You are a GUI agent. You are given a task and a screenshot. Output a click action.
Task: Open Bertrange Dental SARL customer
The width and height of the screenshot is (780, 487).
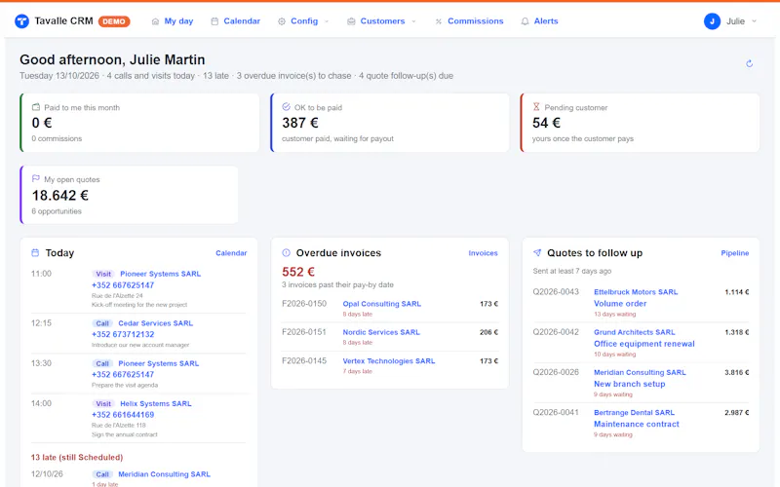pos(635,412)
